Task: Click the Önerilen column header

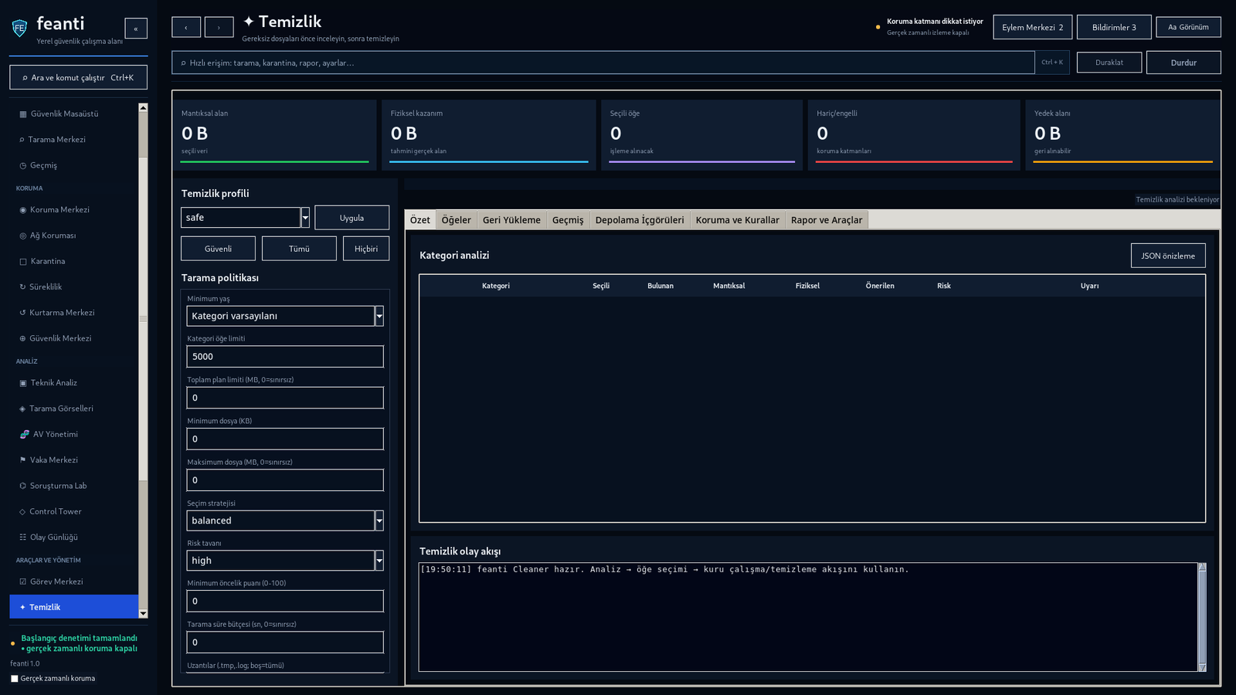Action: tap(880, 286)
